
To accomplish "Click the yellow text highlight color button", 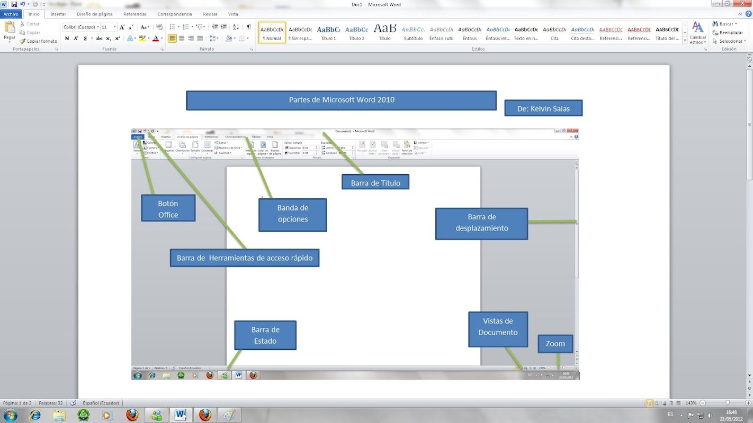I will pos(142,39).
